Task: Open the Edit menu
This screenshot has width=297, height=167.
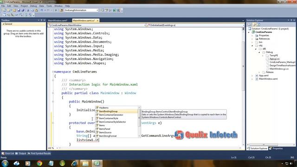Action: (x=9, y=6)
